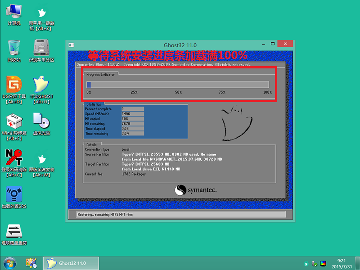Click the Windows Start button
Image resolution: width=360 pixels, height=270 pixels.
click(9, 263)
